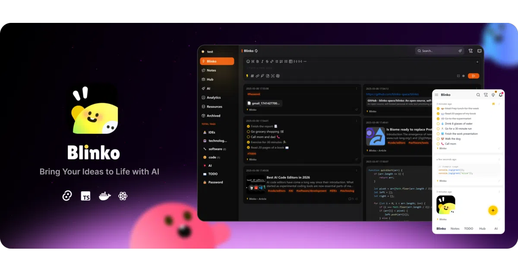Open the 'test' user account menu

(x=208, y=52)
